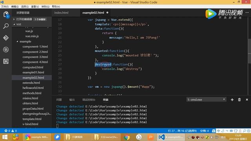Open vue.min.js in the explorer

(x=32, y=36)
